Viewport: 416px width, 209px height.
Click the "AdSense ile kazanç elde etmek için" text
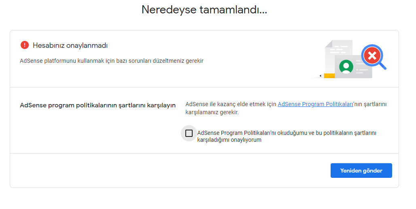point(231,104)
